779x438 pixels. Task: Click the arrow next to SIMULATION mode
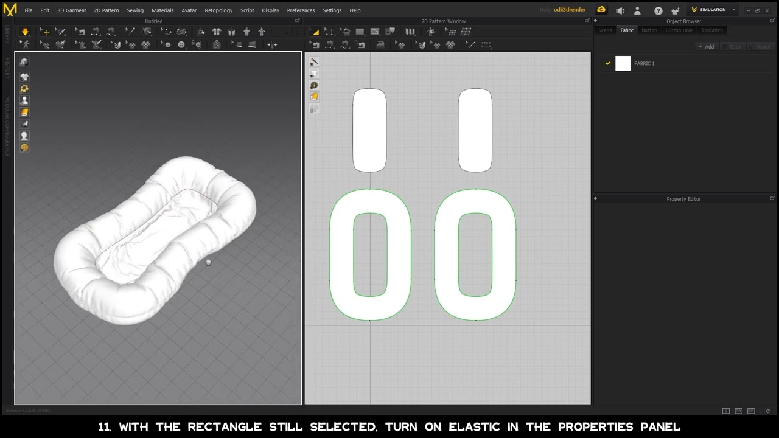coord(734,10)
